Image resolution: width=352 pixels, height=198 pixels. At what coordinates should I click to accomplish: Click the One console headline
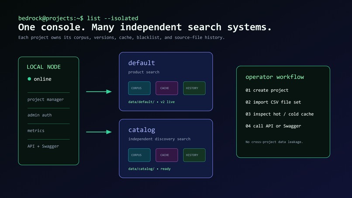(x=145, y=27)
